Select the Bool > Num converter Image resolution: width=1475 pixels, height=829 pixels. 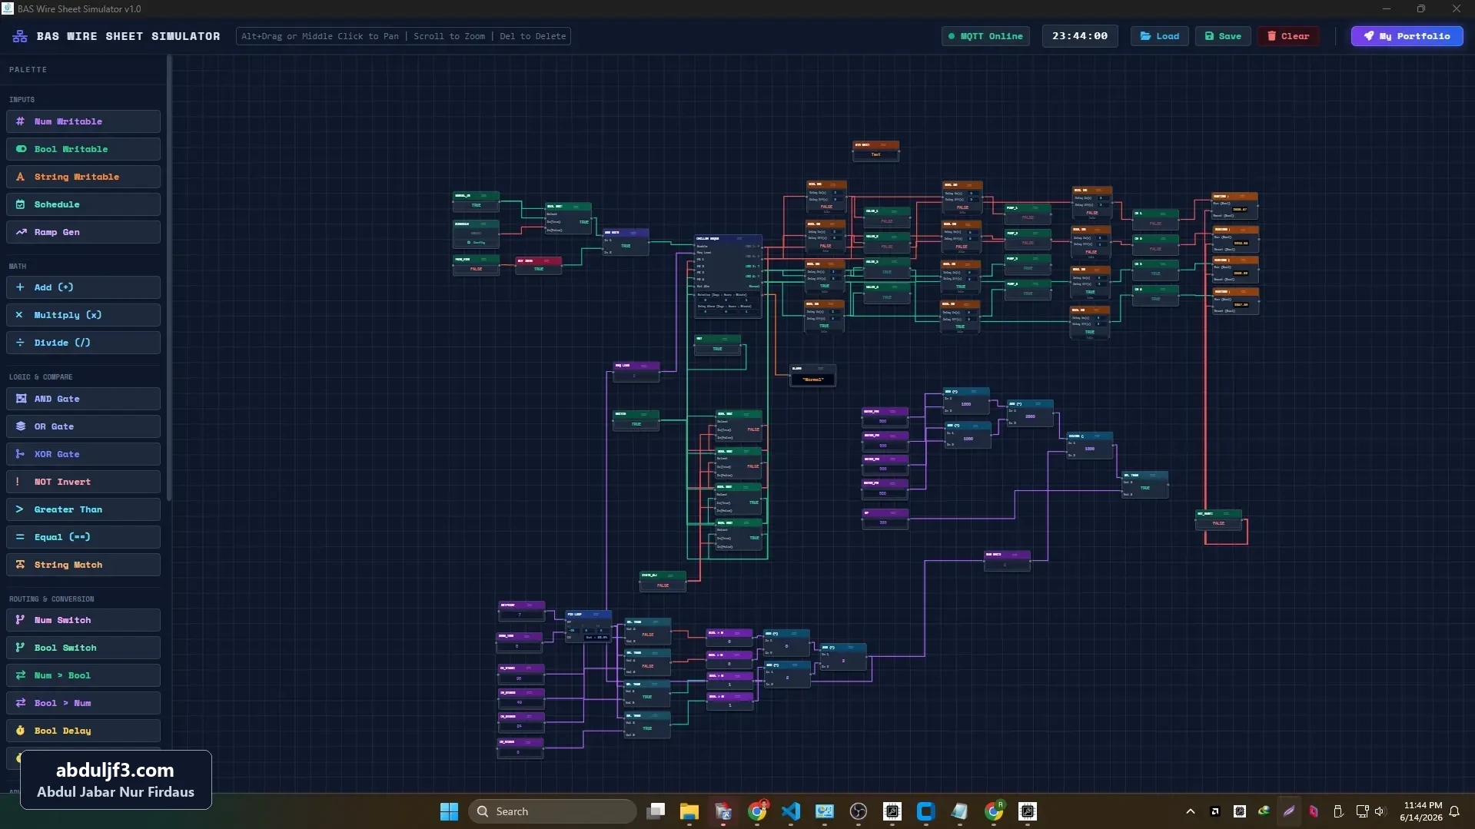click(83, 703)
